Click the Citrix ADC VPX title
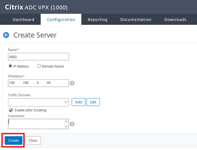 pos(36,7)
